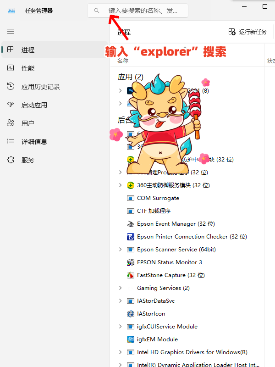
Task: Open the 详细信息 tab
Action: tap(54, 142)
